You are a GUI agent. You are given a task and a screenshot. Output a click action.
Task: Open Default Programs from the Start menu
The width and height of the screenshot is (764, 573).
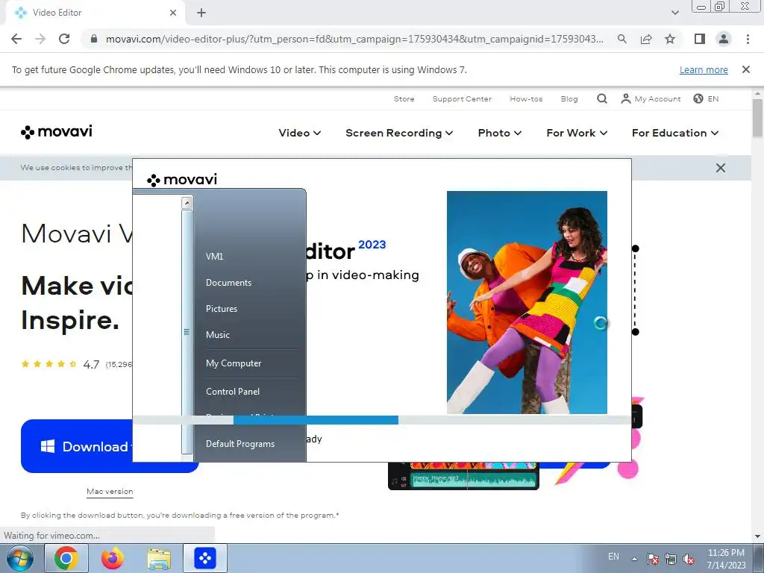point(240,444)
